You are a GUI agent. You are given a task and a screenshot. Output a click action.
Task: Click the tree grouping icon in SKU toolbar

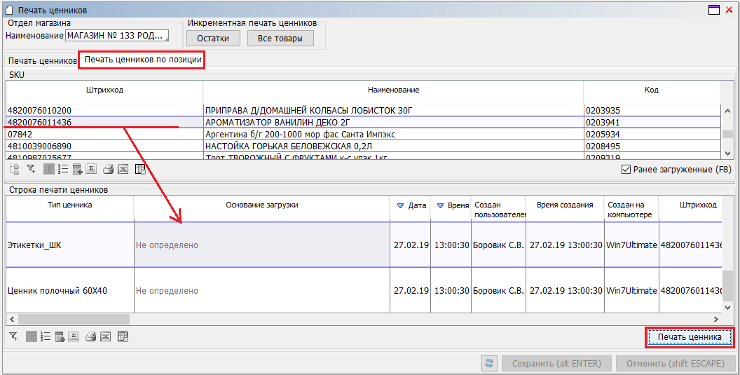pos(14,169)
